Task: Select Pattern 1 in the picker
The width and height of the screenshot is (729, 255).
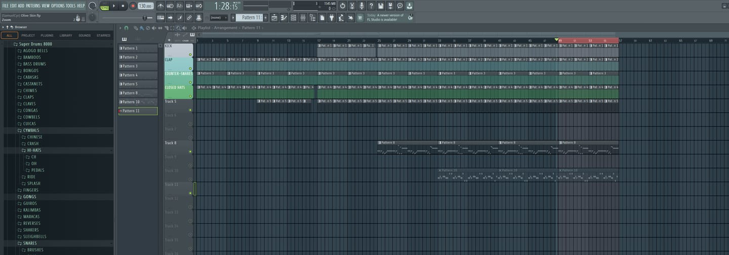Action: point(138,48)
